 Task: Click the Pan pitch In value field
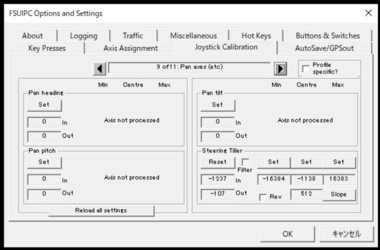coord(44,180)
